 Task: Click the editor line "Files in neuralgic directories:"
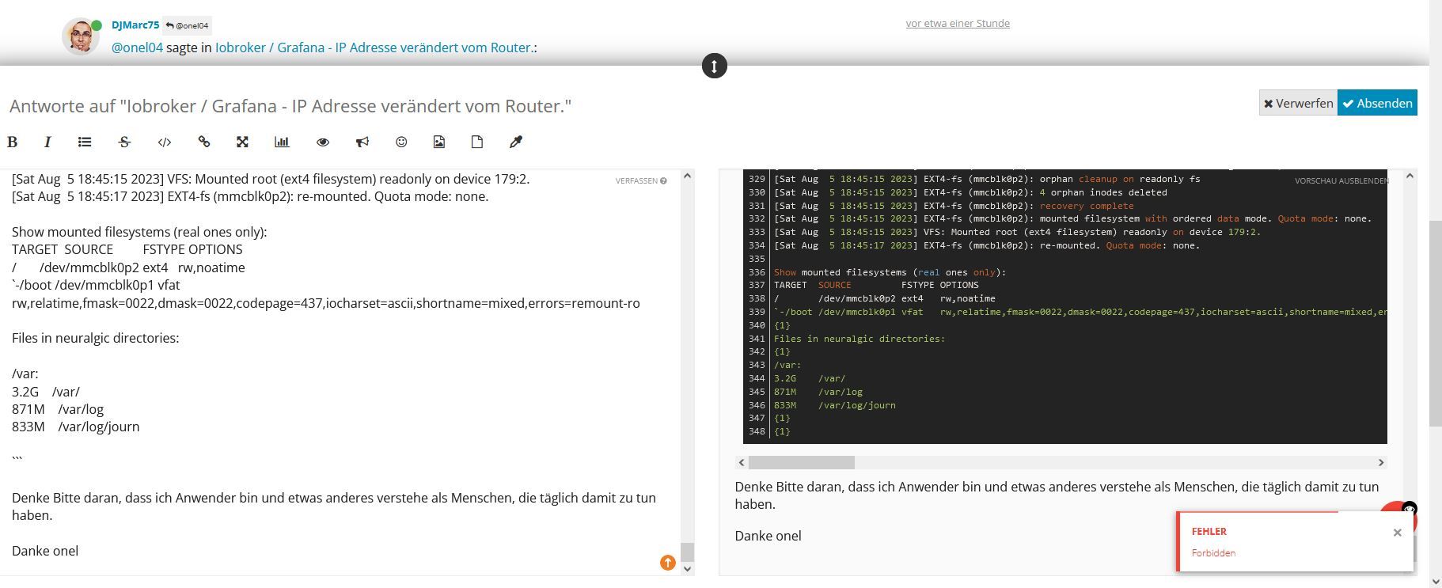(x=96, y=338)
